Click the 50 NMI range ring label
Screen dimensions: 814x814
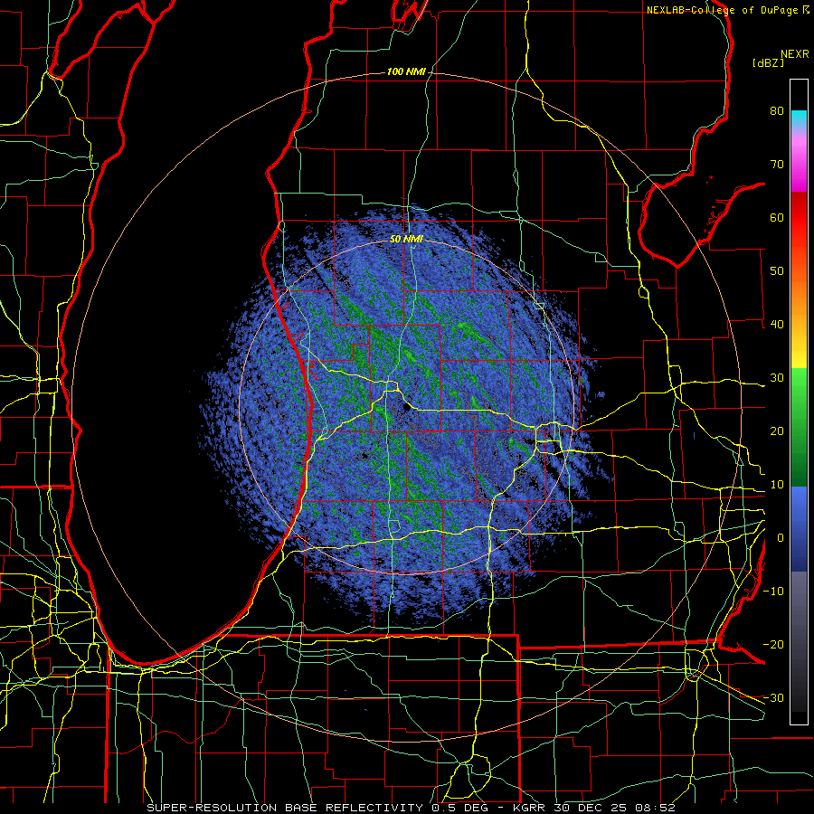406,240
